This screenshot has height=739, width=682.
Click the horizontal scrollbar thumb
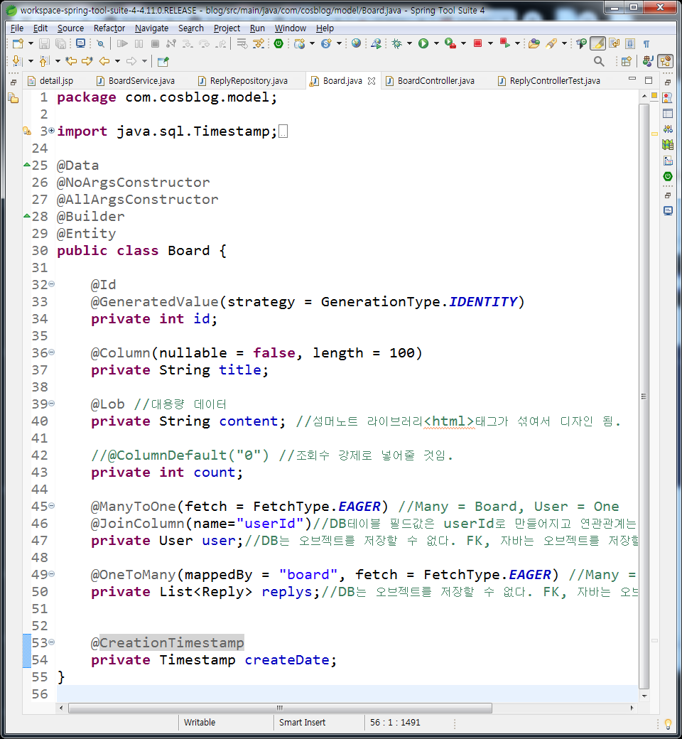[280, 708]
